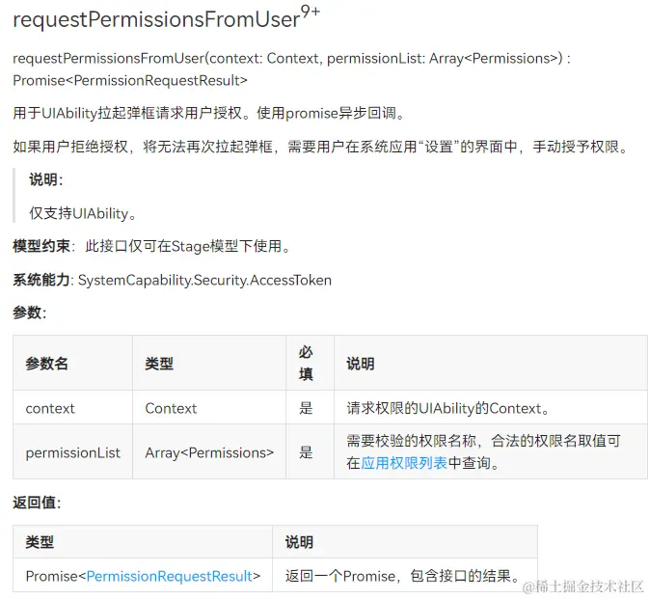Click the requestPermissionsFromUser heading

167,18
